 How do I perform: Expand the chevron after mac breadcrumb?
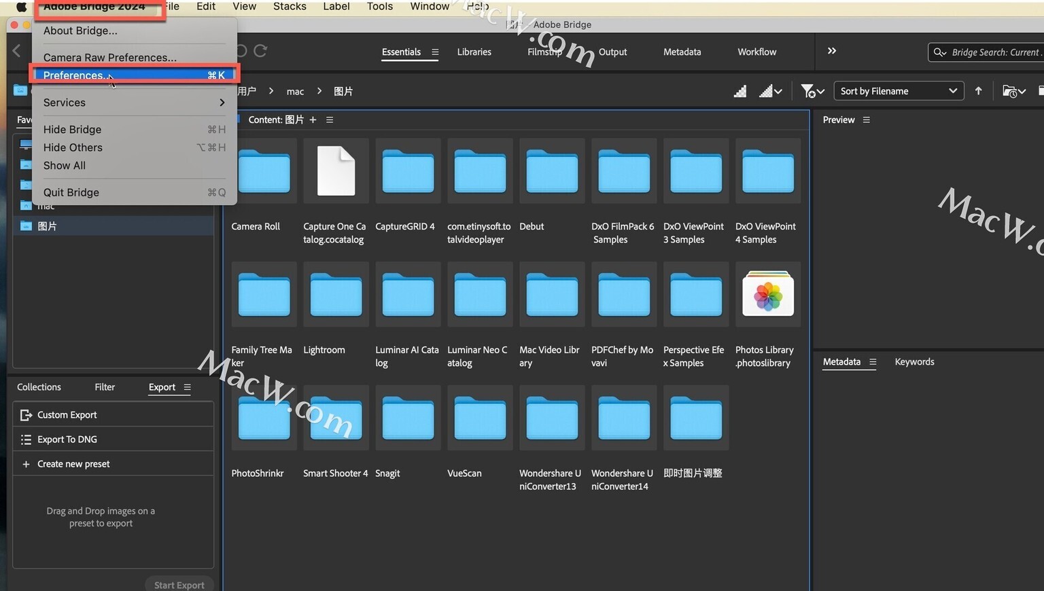pos(319,91)
